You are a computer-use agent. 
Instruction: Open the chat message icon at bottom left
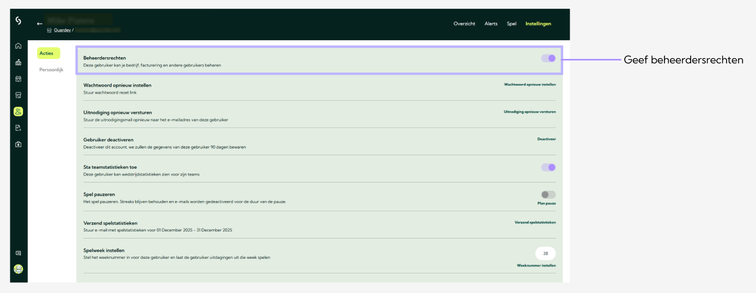click(19, 253)
